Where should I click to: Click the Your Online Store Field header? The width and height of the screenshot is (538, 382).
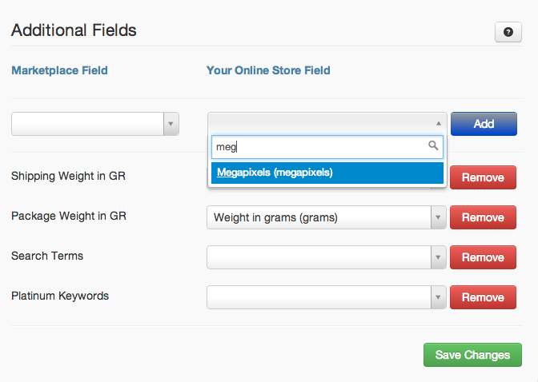pos(268,70)
